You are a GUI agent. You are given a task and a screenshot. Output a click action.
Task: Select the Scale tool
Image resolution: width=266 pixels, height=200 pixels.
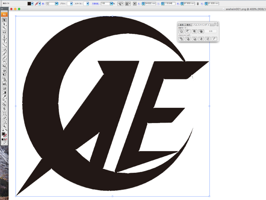pyautogui.click(x=4, y=66)
